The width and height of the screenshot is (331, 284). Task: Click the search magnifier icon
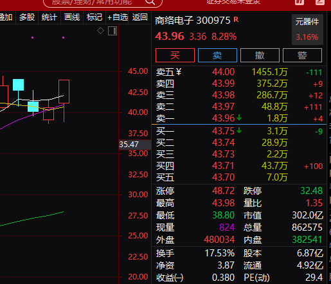pyautogui.click(x=150, y=2)
